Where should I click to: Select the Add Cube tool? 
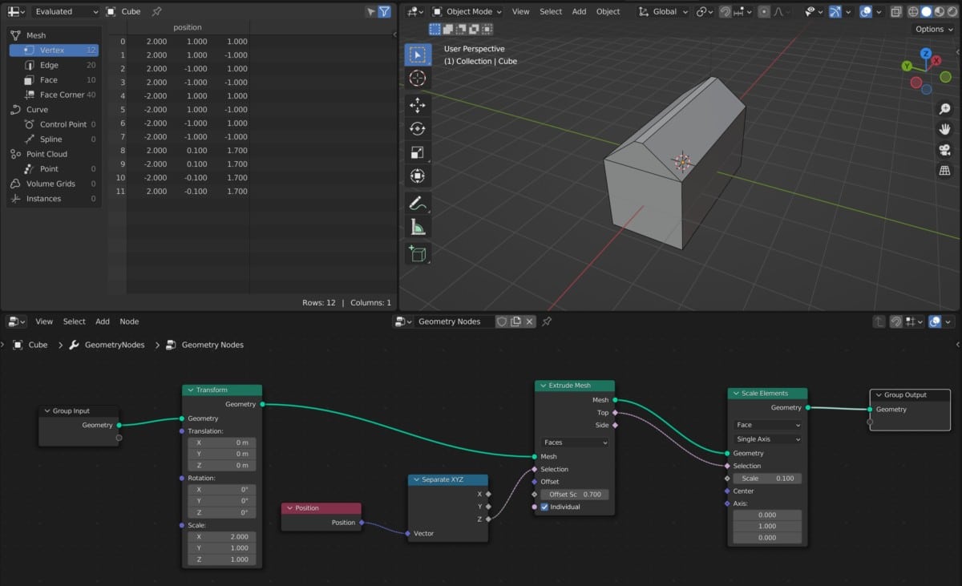click(x=417, y=253)
